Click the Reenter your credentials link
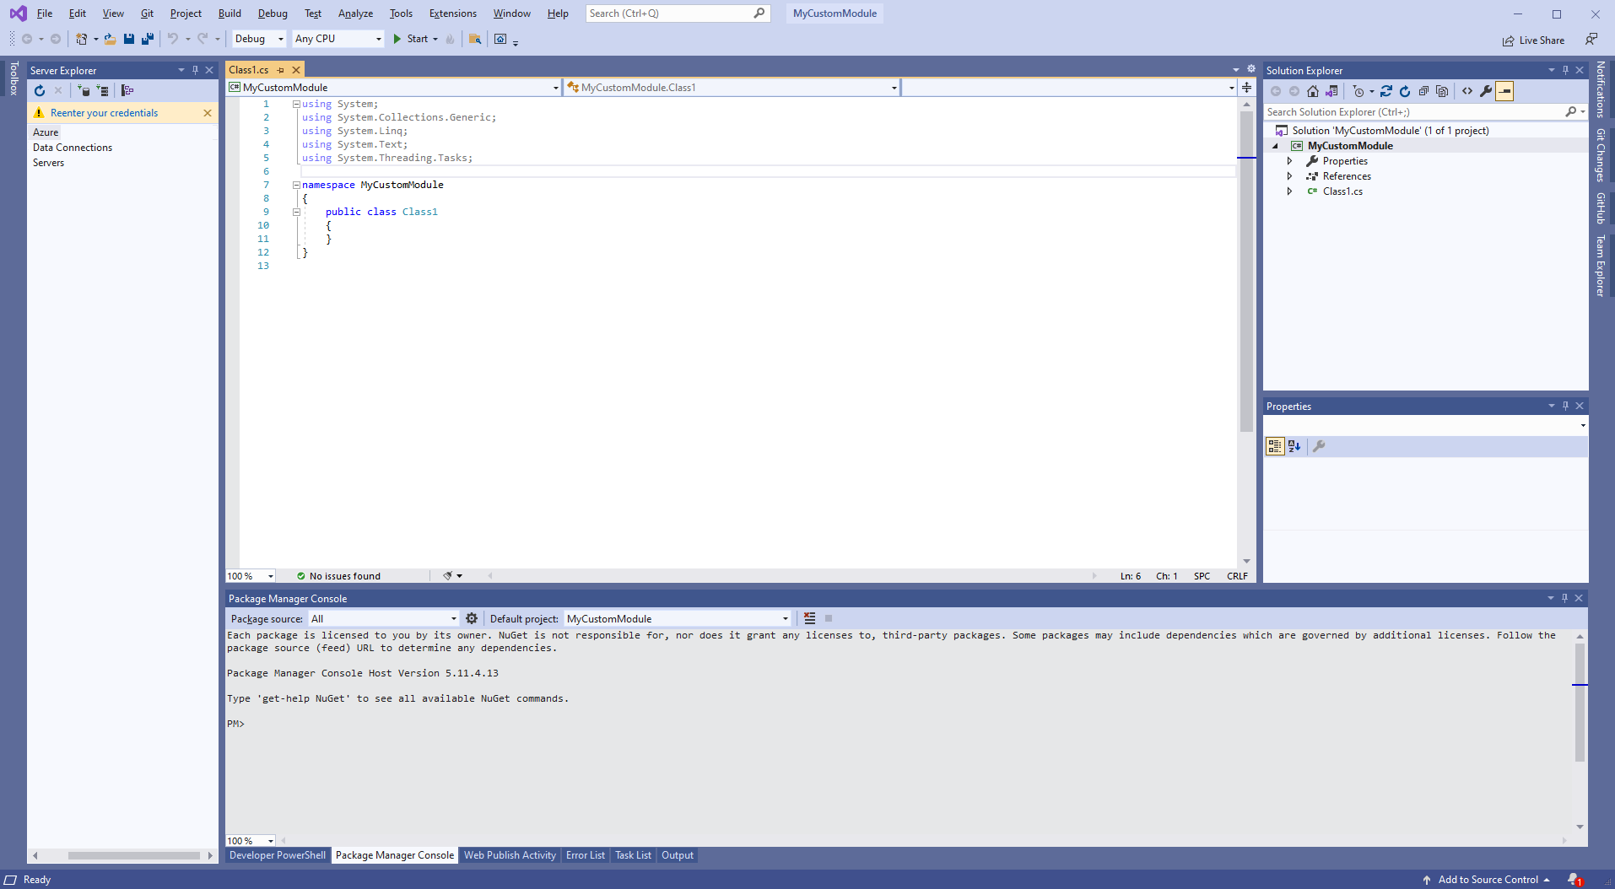The width and height of the screenshot is (1615, 889). [x=104, y=113]
